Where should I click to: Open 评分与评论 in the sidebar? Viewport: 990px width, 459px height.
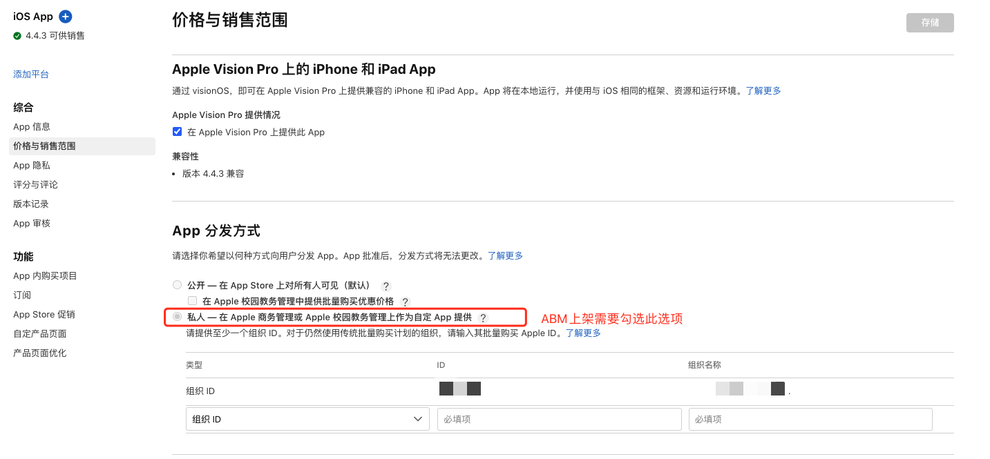click(35, 185)
